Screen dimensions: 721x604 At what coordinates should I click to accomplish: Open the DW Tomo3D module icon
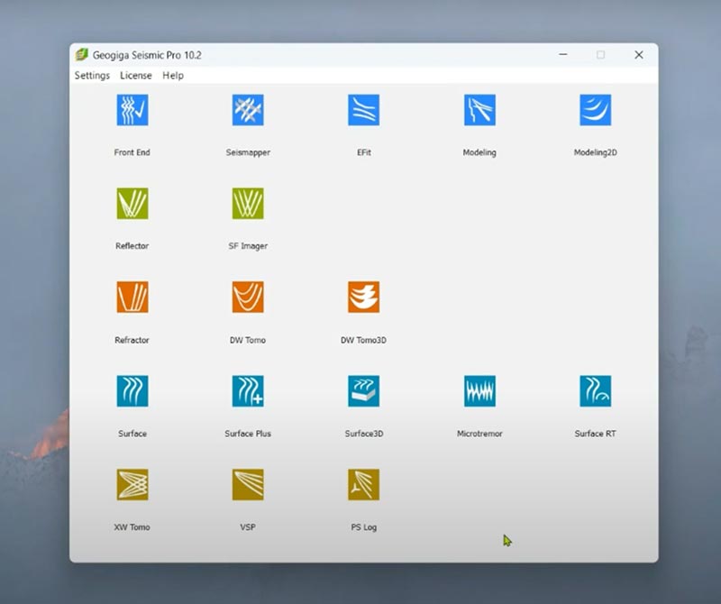364,297
